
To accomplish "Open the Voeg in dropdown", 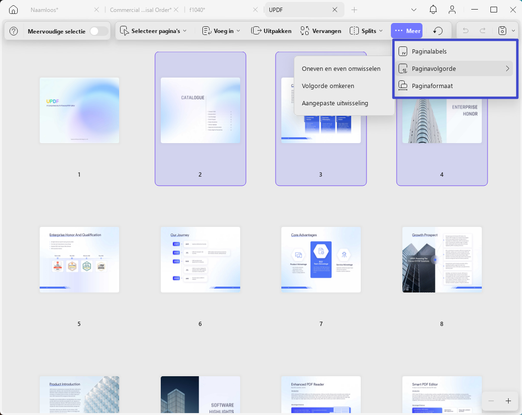I will 221,31.
